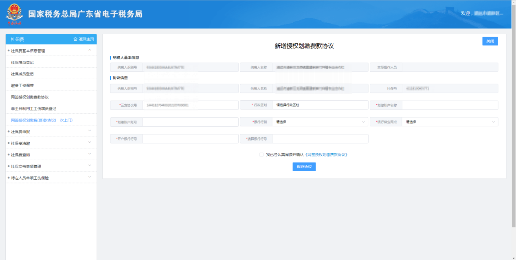The width and height of the screenshot is (516, 260).
Task: Open the 银行营业网点 dropdown
Action: coord(450,122)
